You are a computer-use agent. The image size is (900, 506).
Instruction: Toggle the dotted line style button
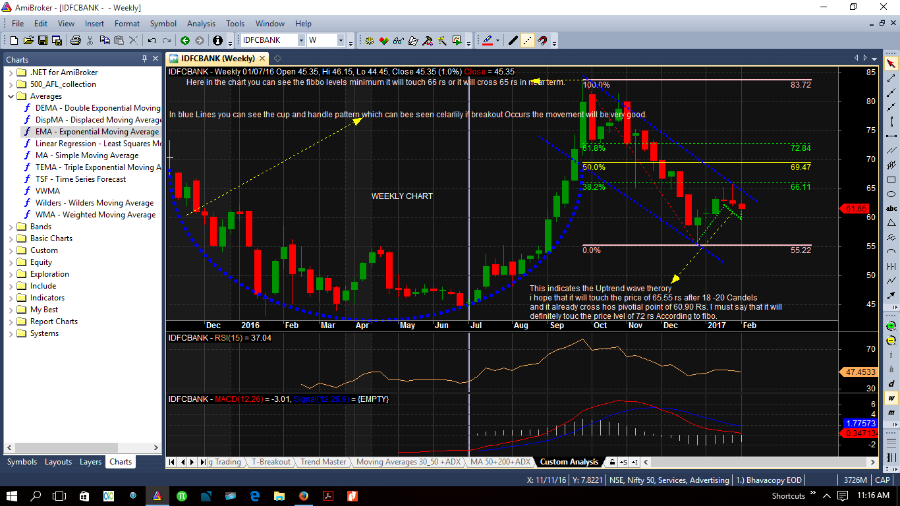[x=528, y=40]
